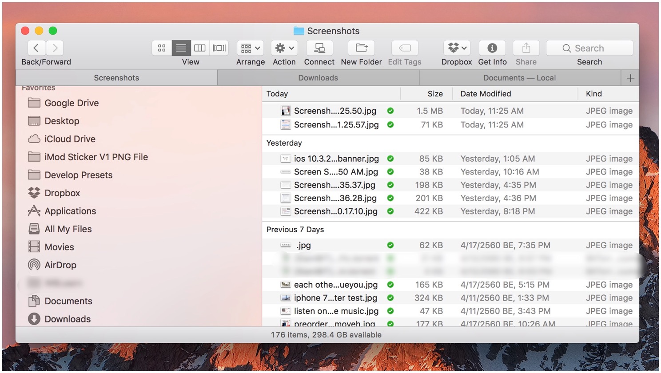Enable Cover Flow view

[219, 48]
